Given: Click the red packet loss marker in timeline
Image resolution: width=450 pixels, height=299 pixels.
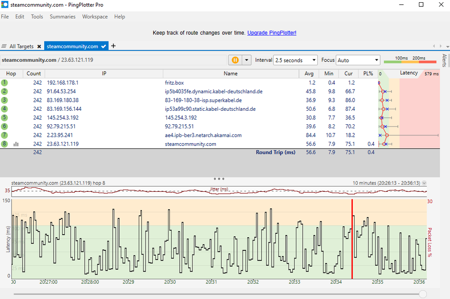Looking at the screenshot, I should 352,239.
